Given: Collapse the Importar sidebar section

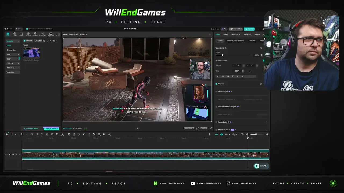Looking at the screenshot, I should pos(13,41).
